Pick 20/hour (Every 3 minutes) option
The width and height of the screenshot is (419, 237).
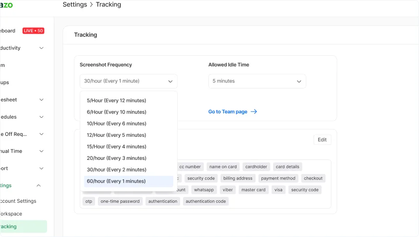(x=116, y=158)
